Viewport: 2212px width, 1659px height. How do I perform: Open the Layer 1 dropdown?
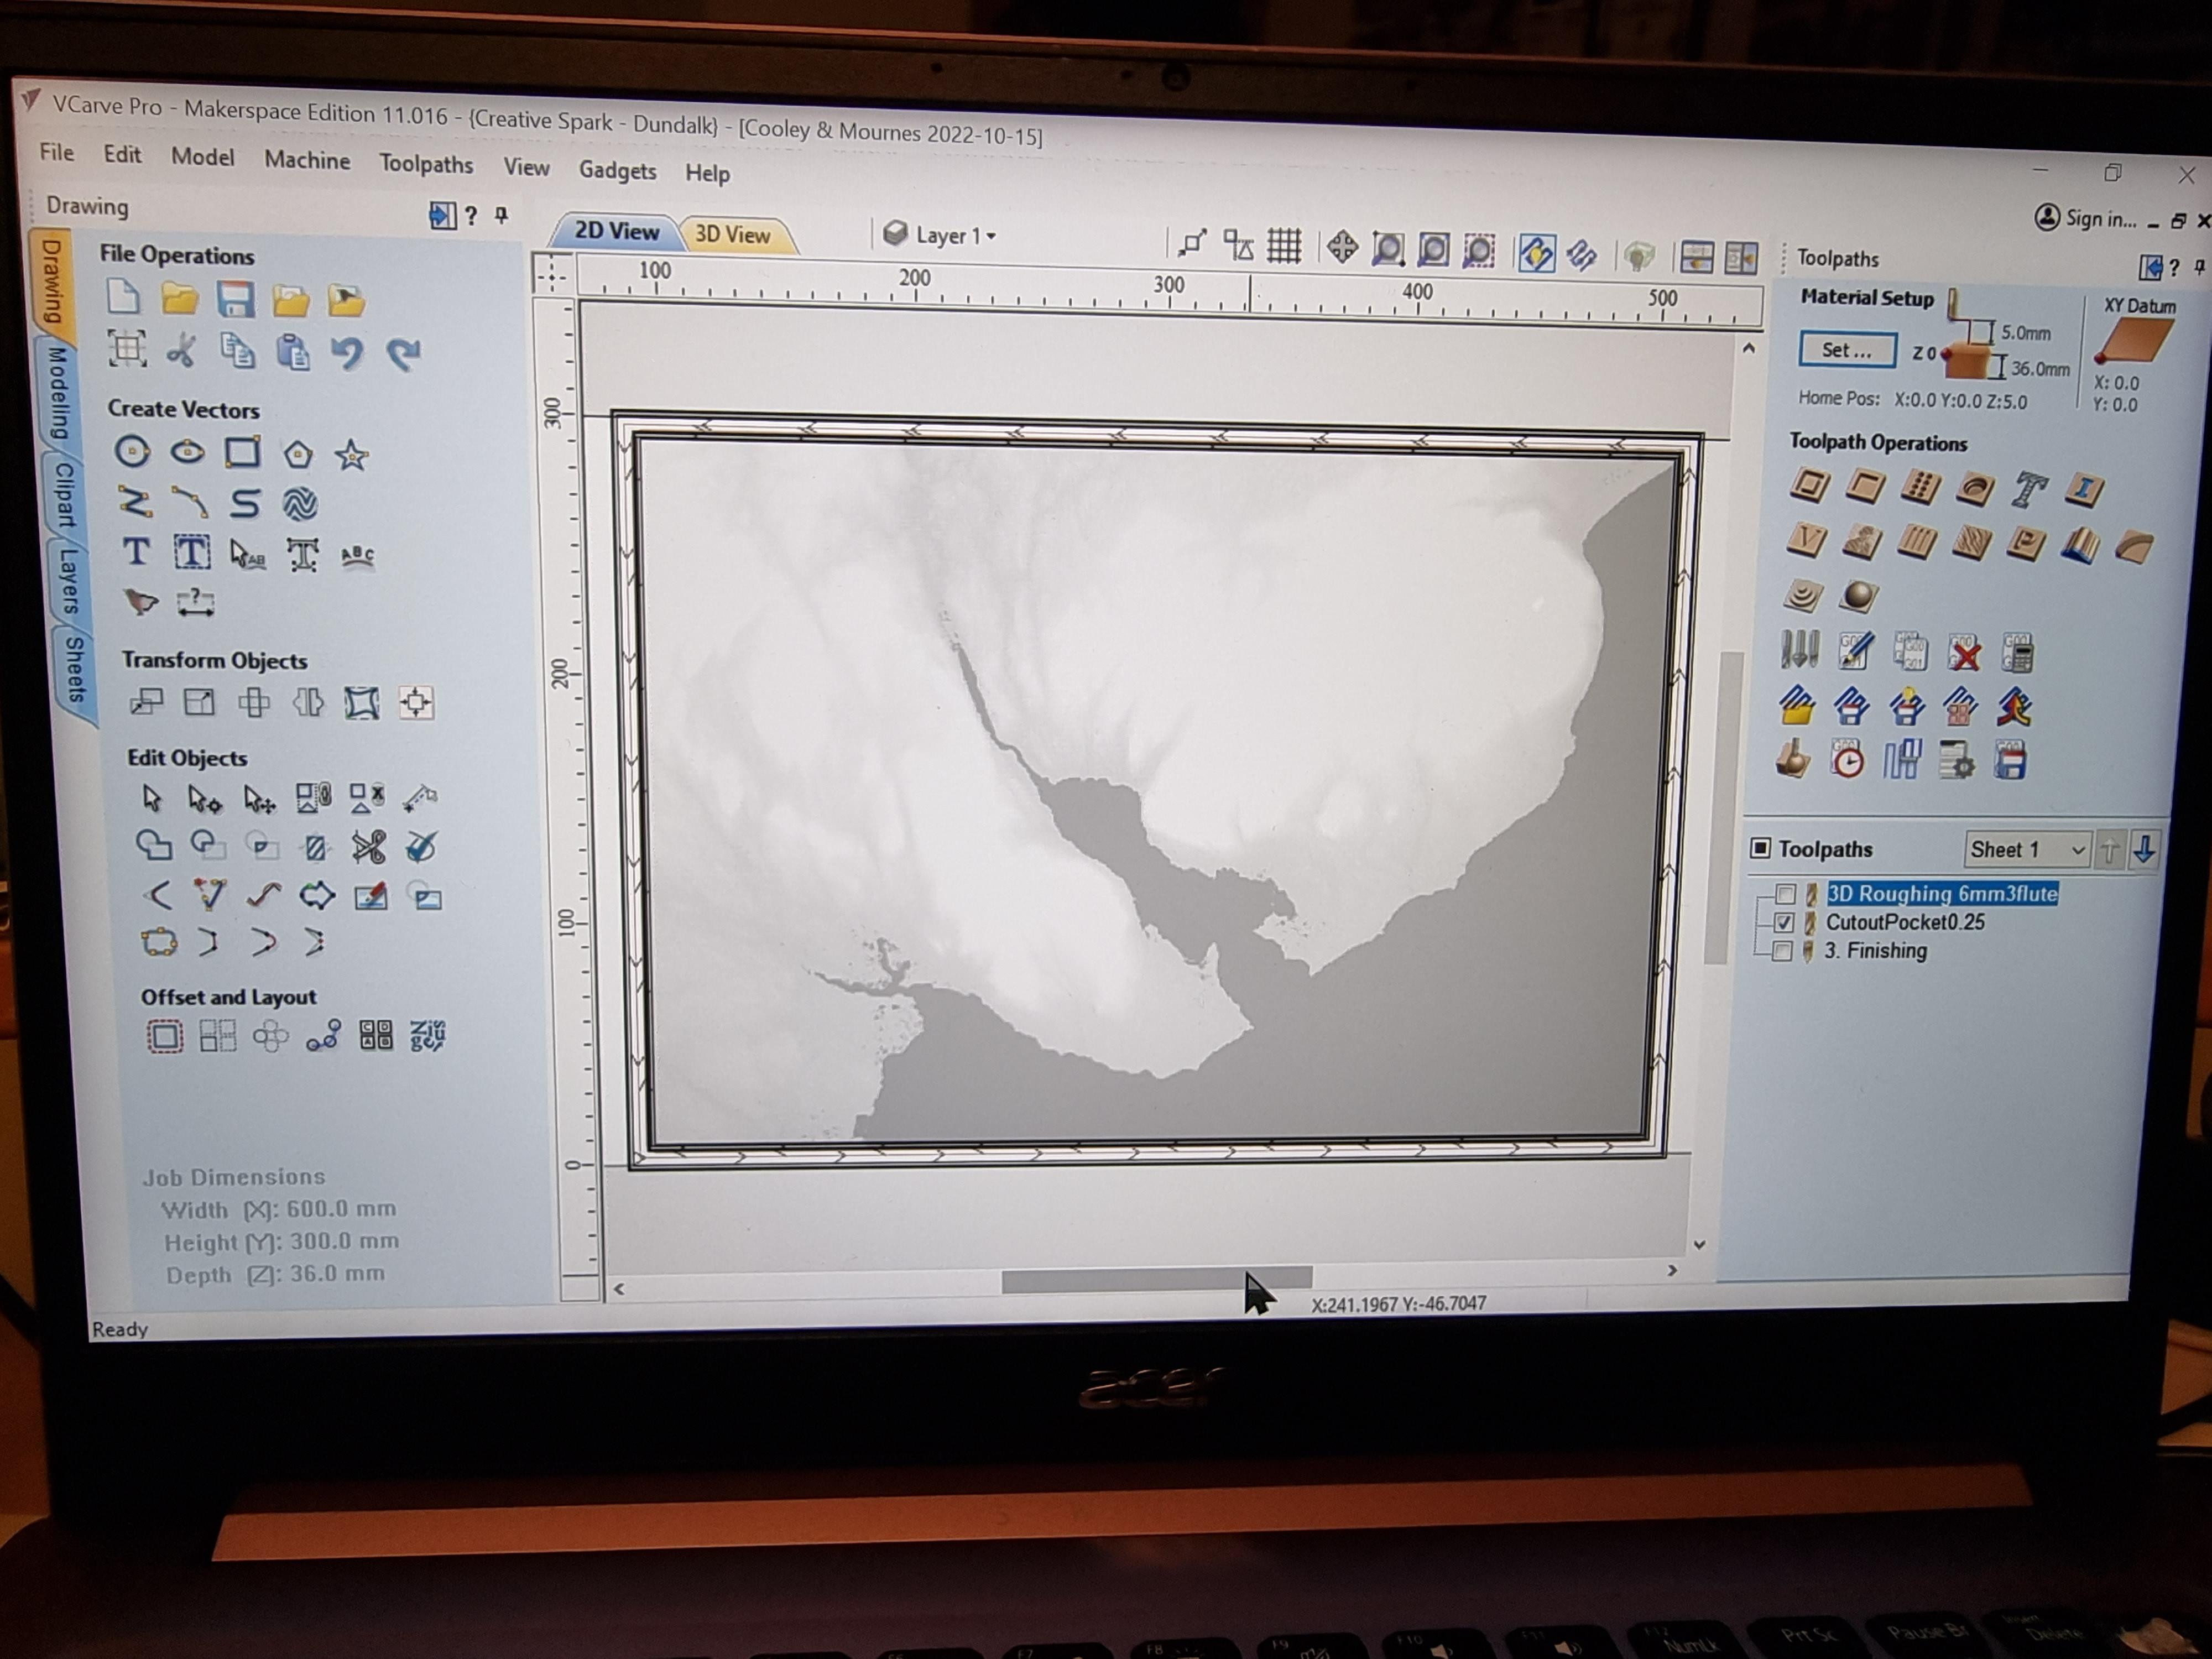[990, 236]
